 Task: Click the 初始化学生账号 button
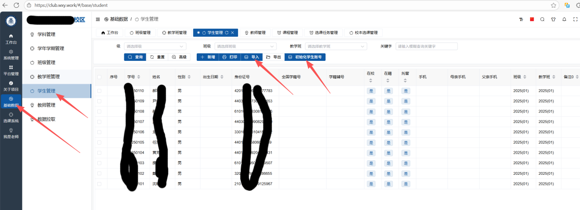[305, 57]
